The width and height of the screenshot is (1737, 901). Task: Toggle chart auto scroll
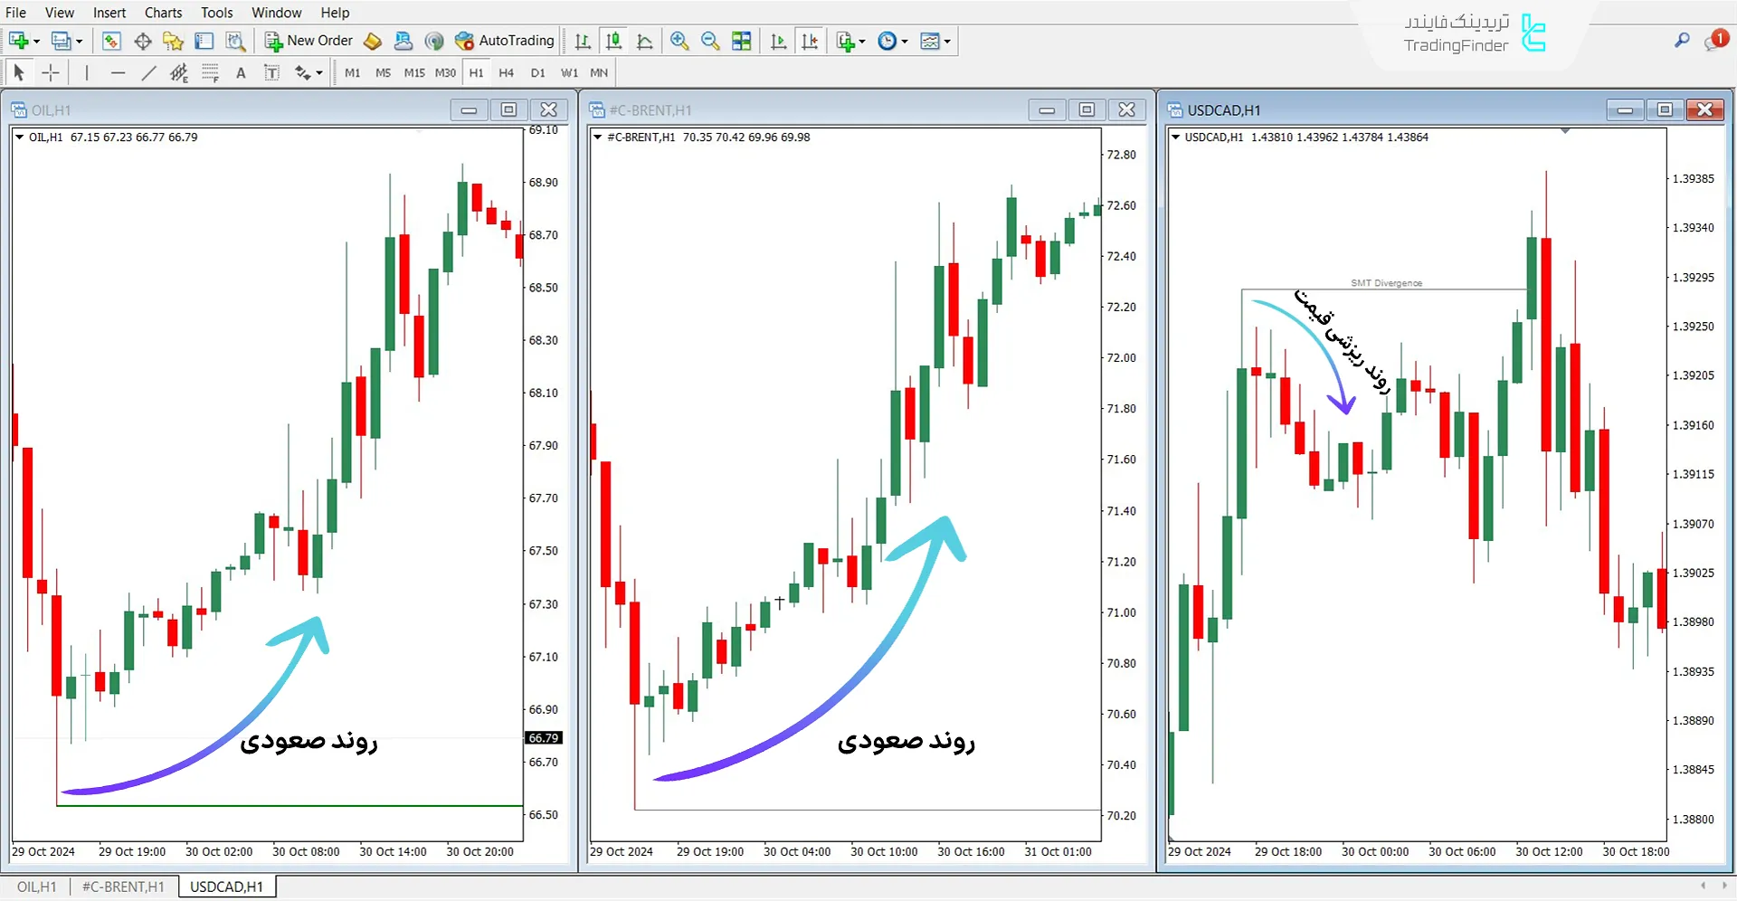(x=779, y=41)
